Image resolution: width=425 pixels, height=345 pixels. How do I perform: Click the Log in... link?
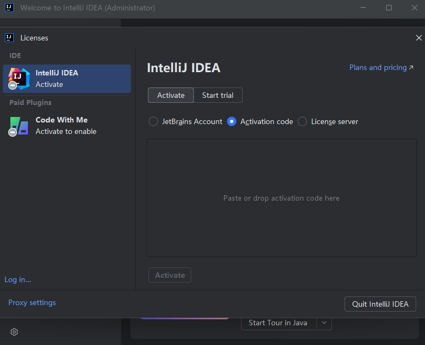pos(18,279)
